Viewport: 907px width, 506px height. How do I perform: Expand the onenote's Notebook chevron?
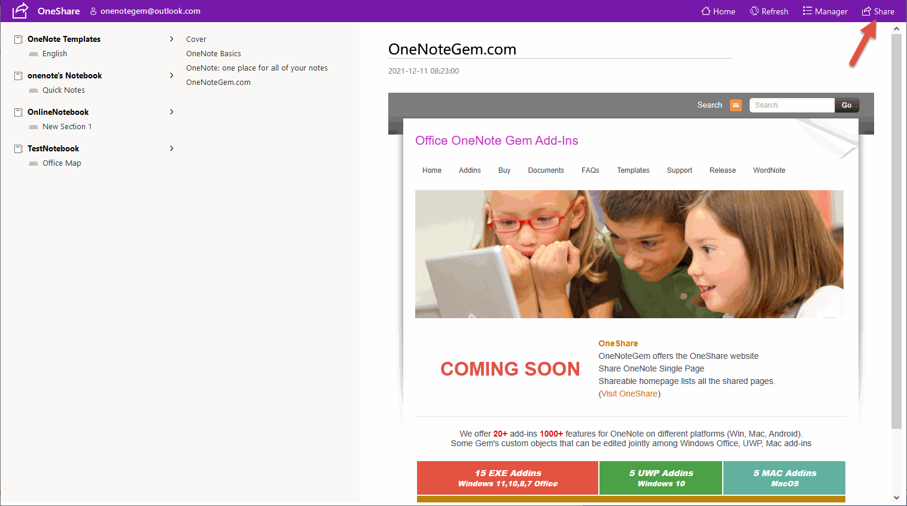coord(172,75)
